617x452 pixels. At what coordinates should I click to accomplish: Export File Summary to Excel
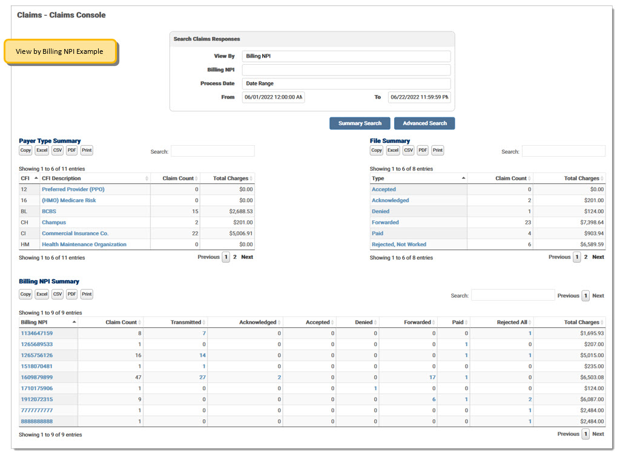point(393,150)
